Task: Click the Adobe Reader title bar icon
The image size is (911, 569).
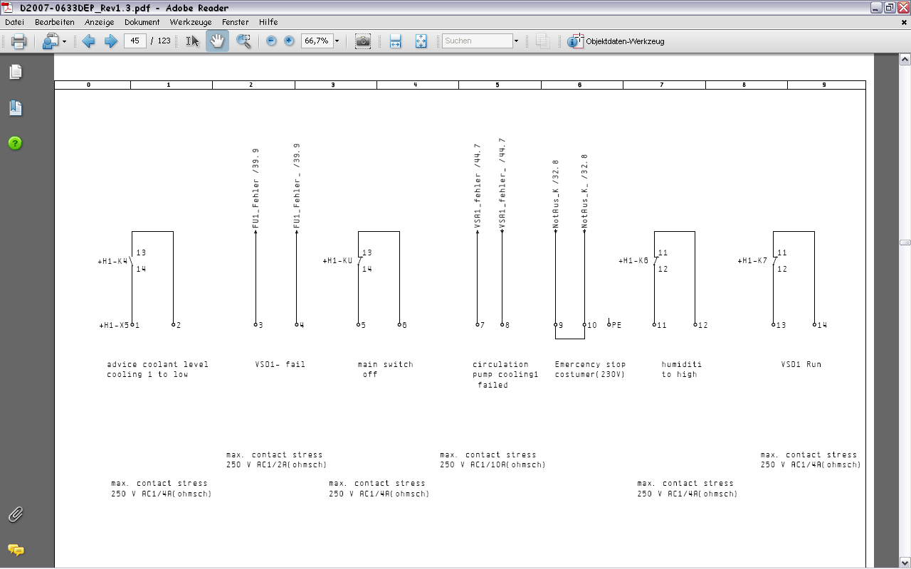Action: 8,8
